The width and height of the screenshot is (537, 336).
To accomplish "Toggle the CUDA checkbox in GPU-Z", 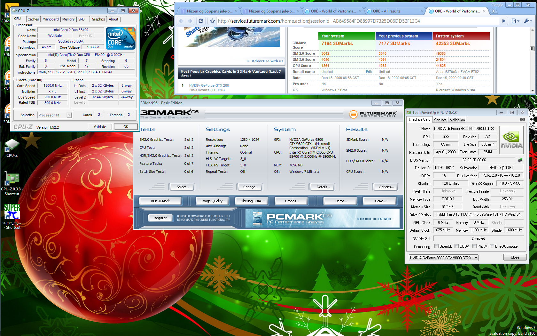I will click(x=457, y=246).
